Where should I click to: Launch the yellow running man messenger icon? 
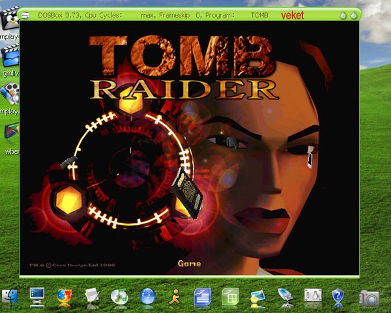[x=175, y=297]
